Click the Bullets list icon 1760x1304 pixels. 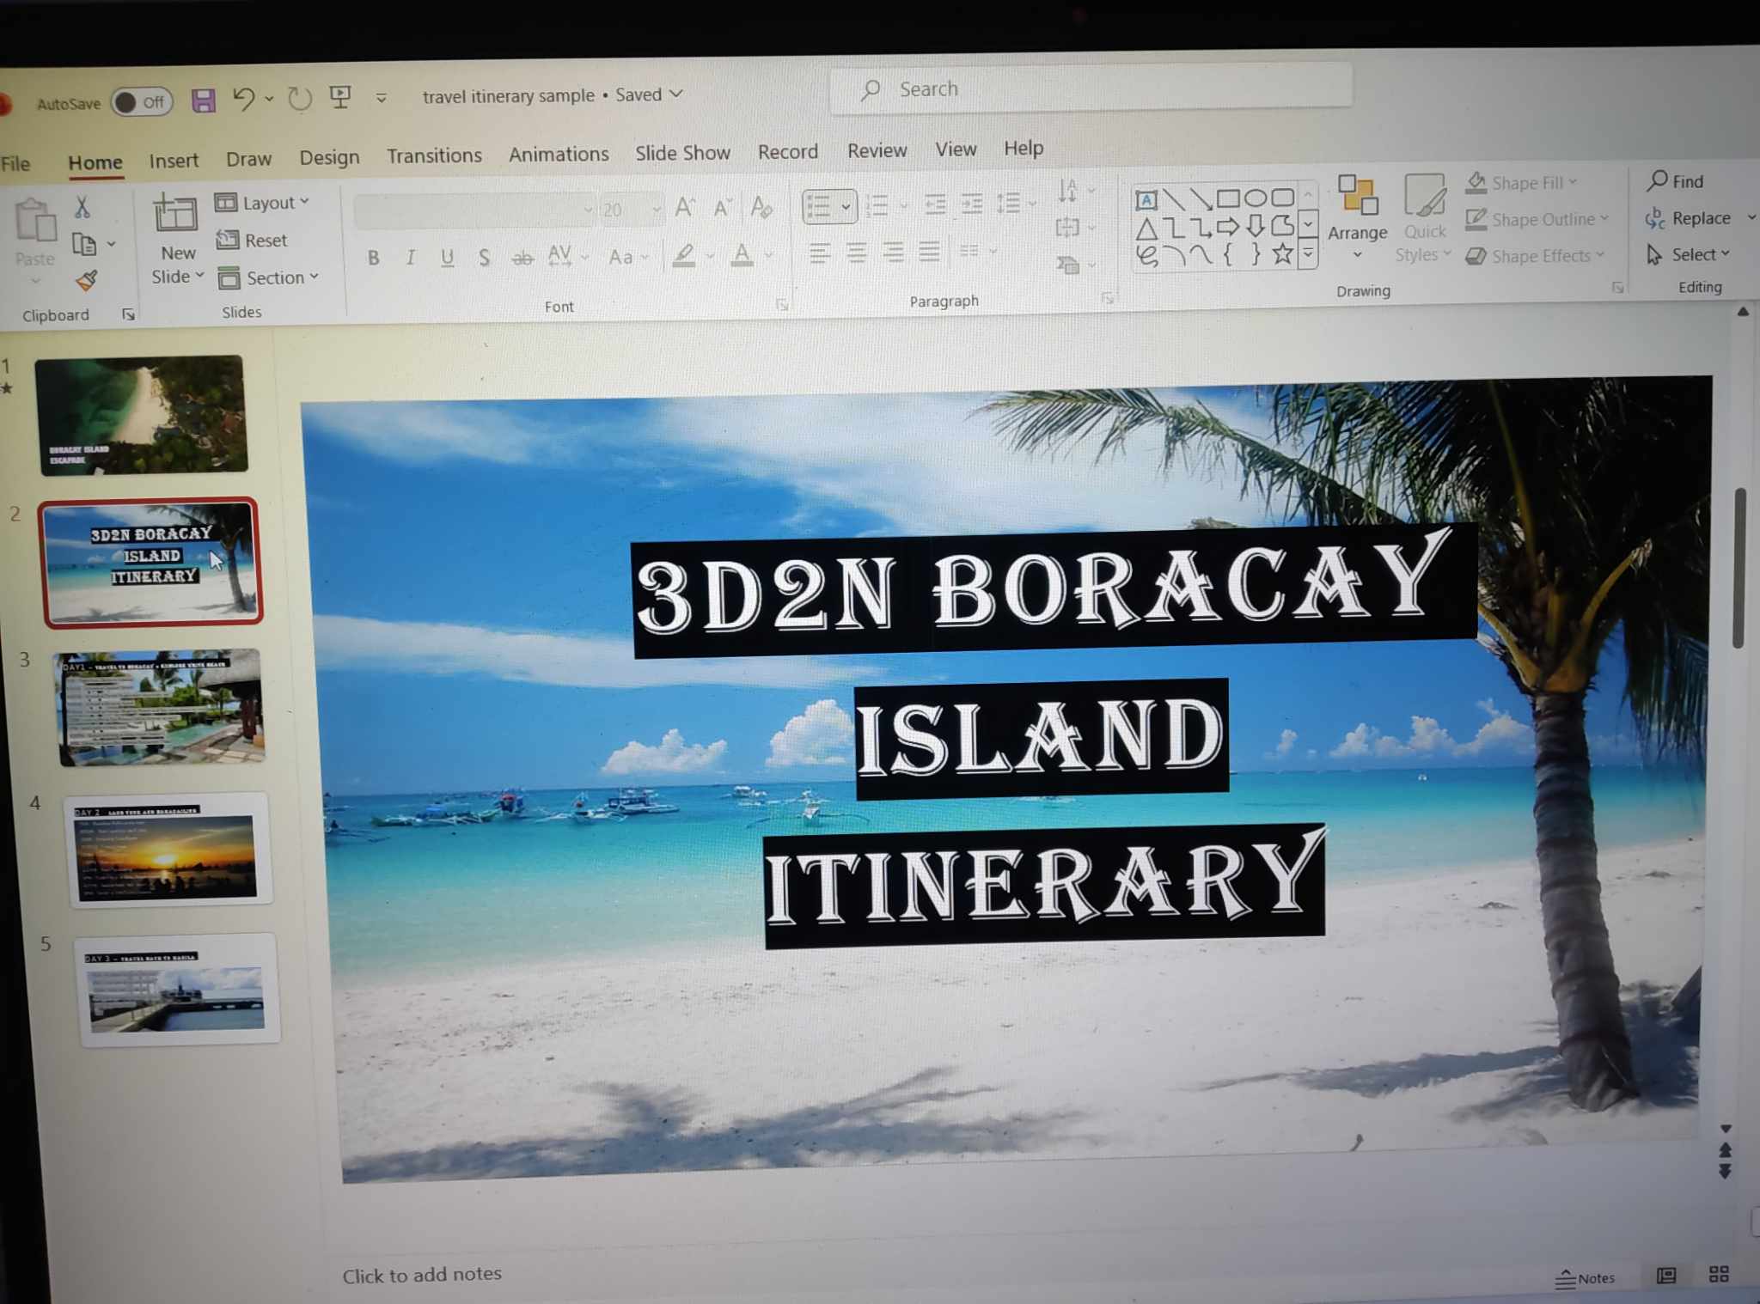click(819, 207)
